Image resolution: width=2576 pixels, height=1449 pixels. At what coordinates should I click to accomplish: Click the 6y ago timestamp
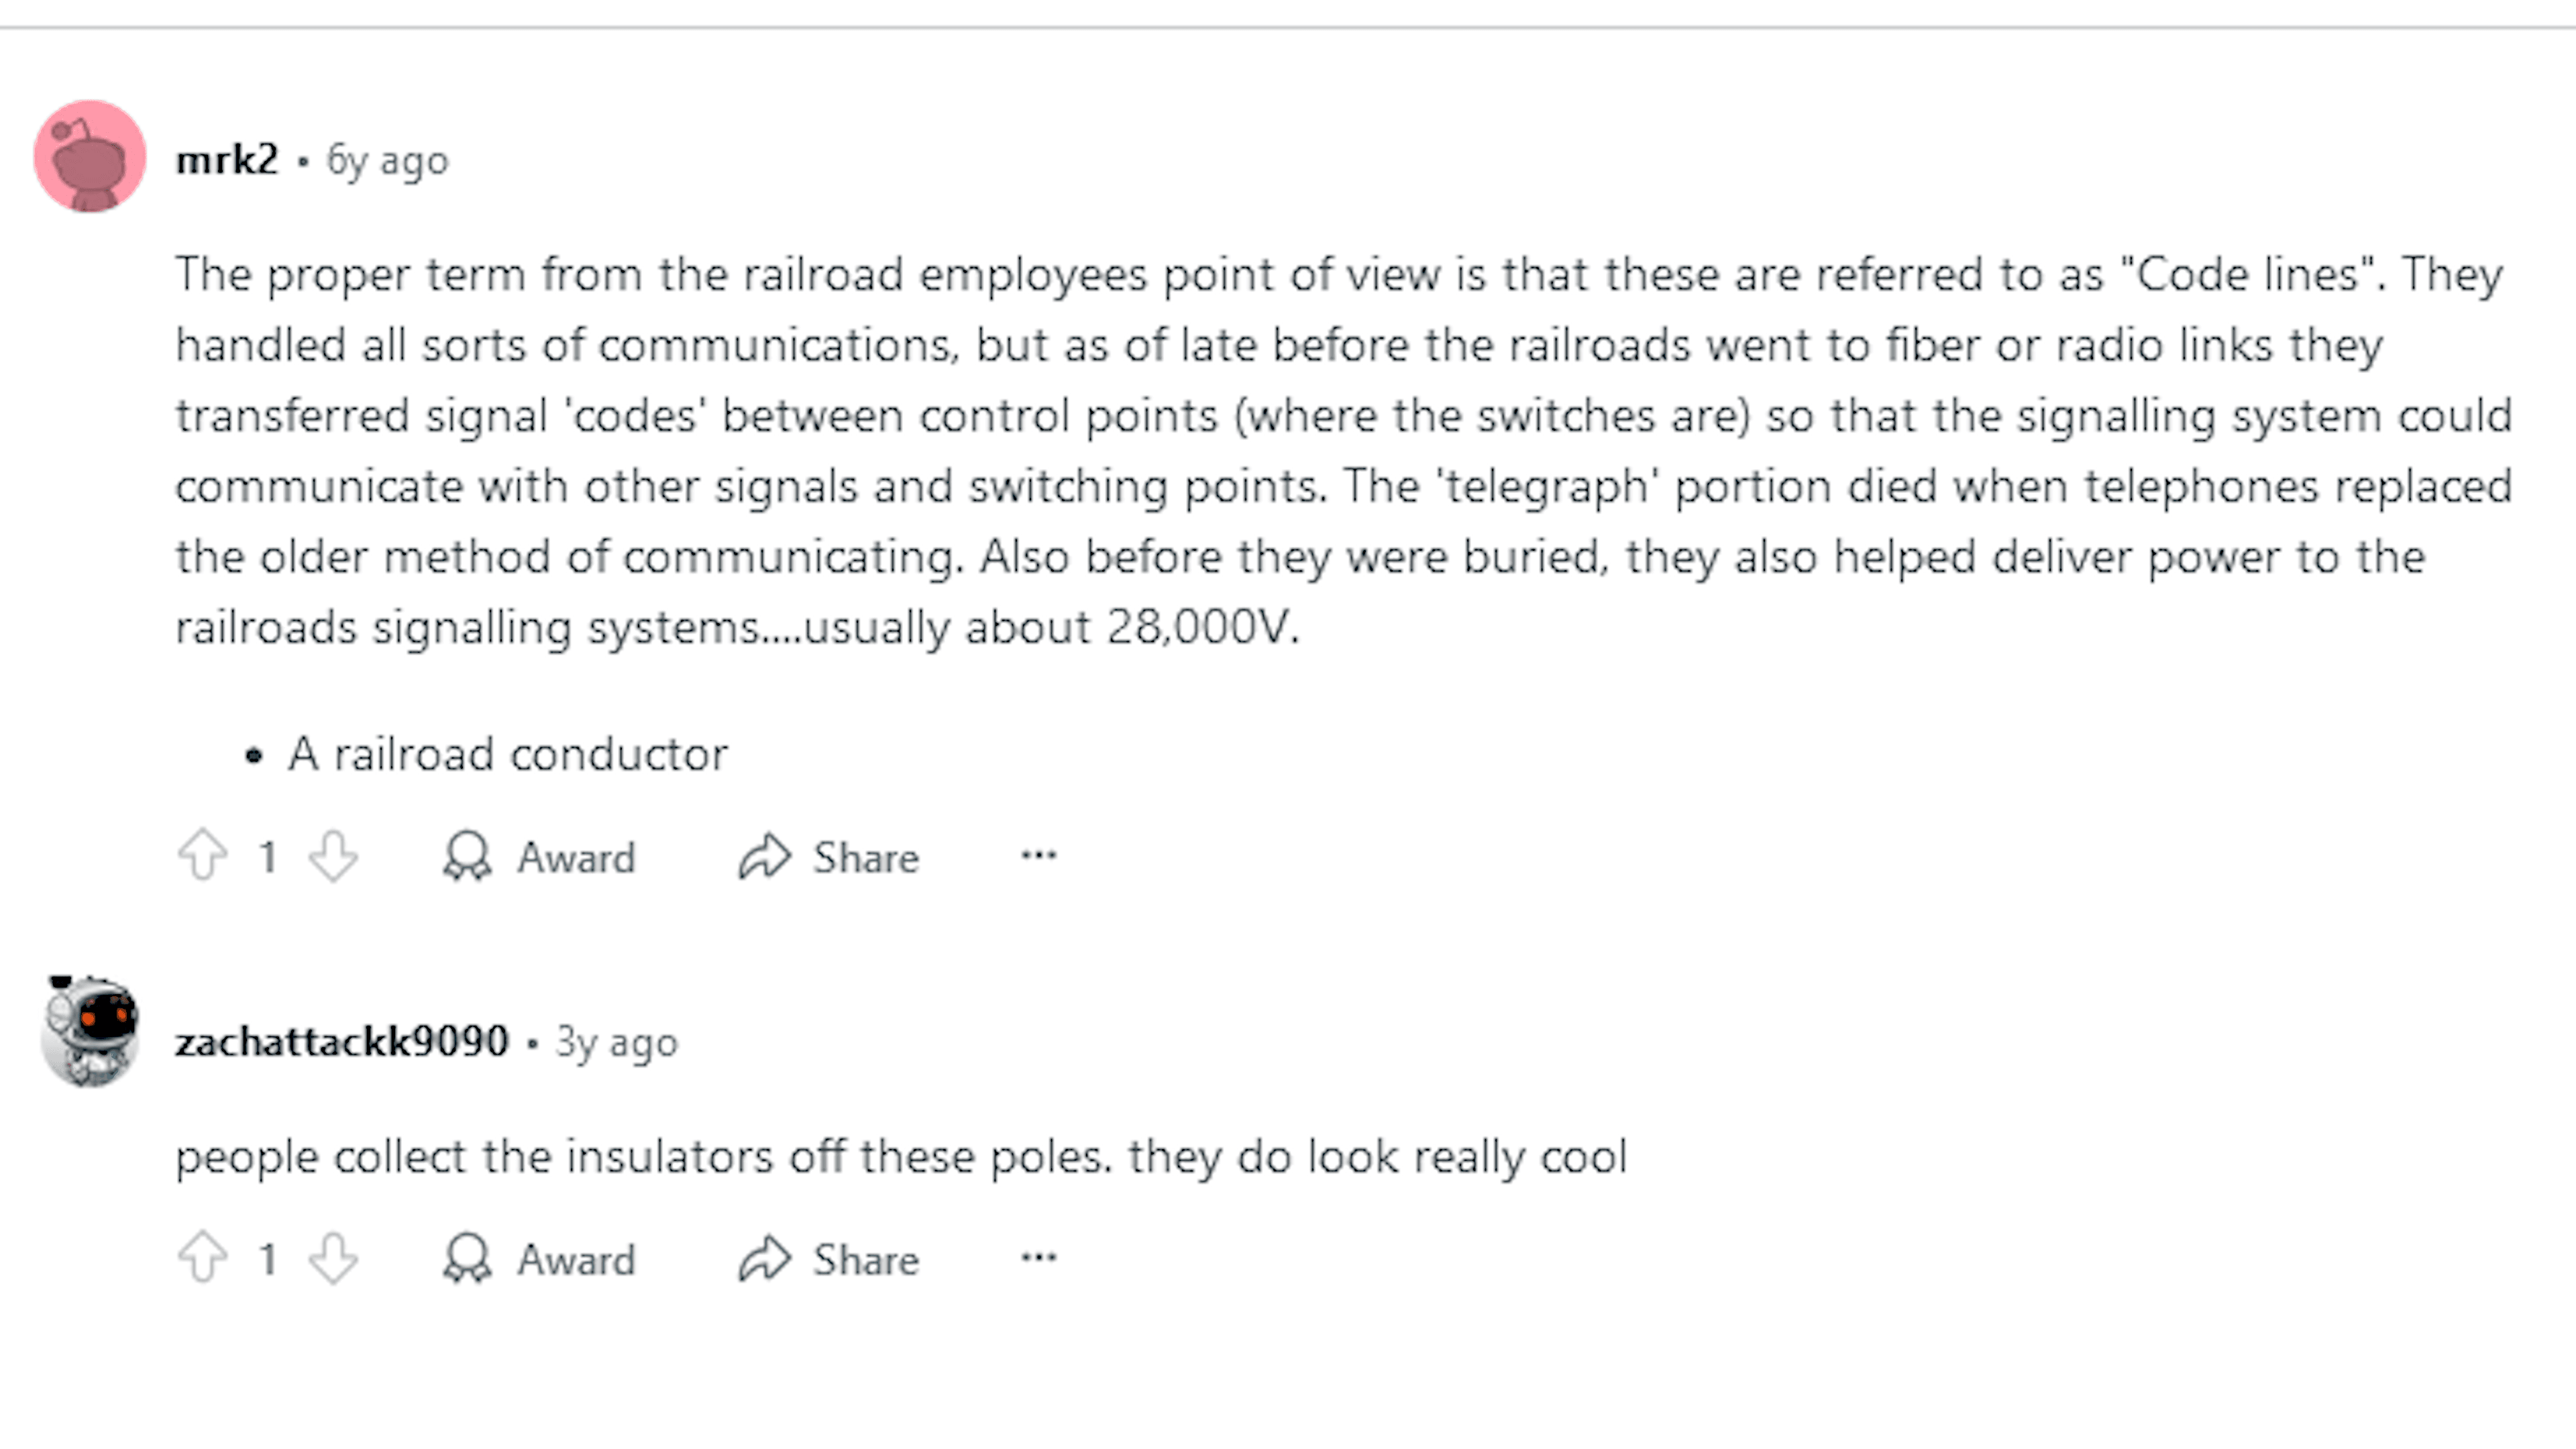388,161
